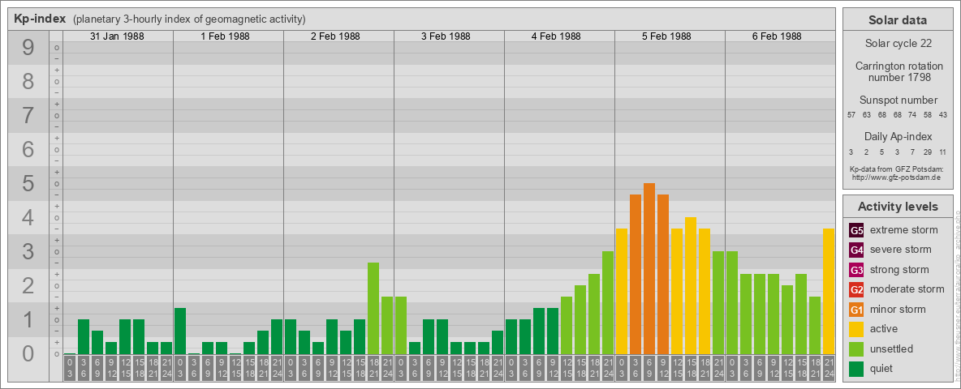
Task: Click the Ap-index value 5
Action: 882,152
